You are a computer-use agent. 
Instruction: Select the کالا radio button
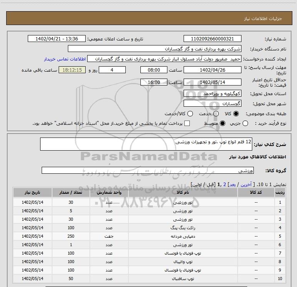pos(236,114)
